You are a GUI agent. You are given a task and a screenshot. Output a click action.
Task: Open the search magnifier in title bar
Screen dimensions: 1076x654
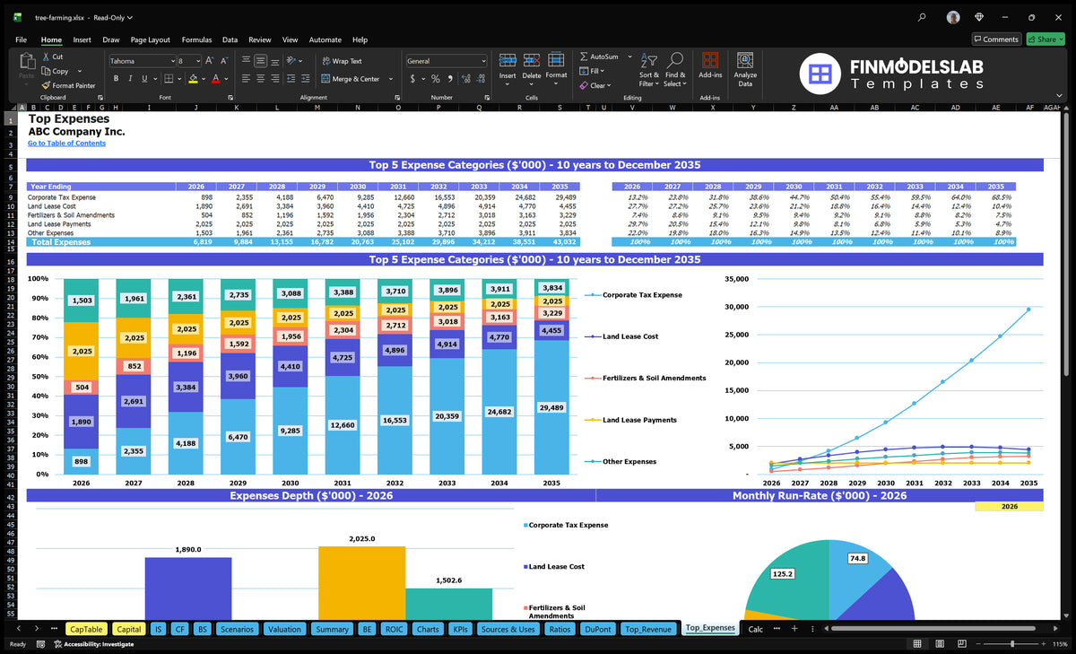point(923,17)
